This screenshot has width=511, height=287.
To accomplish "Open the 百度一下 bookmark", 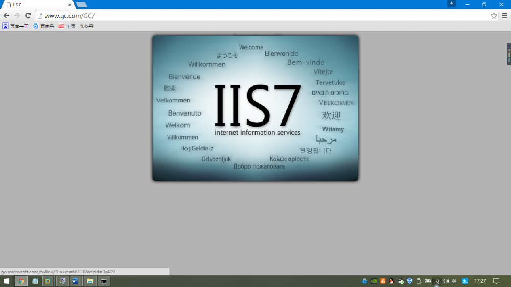I will [15, 26].
